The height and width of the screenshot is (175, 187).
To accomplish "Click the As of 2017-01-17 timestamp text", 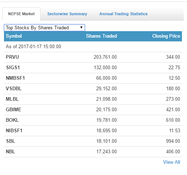I will (33, 46).
